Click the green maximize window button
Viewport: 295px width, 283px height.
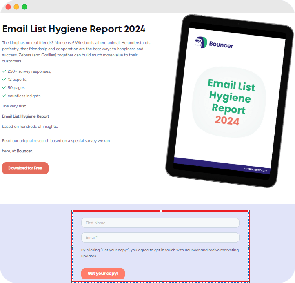click(24, 7)
